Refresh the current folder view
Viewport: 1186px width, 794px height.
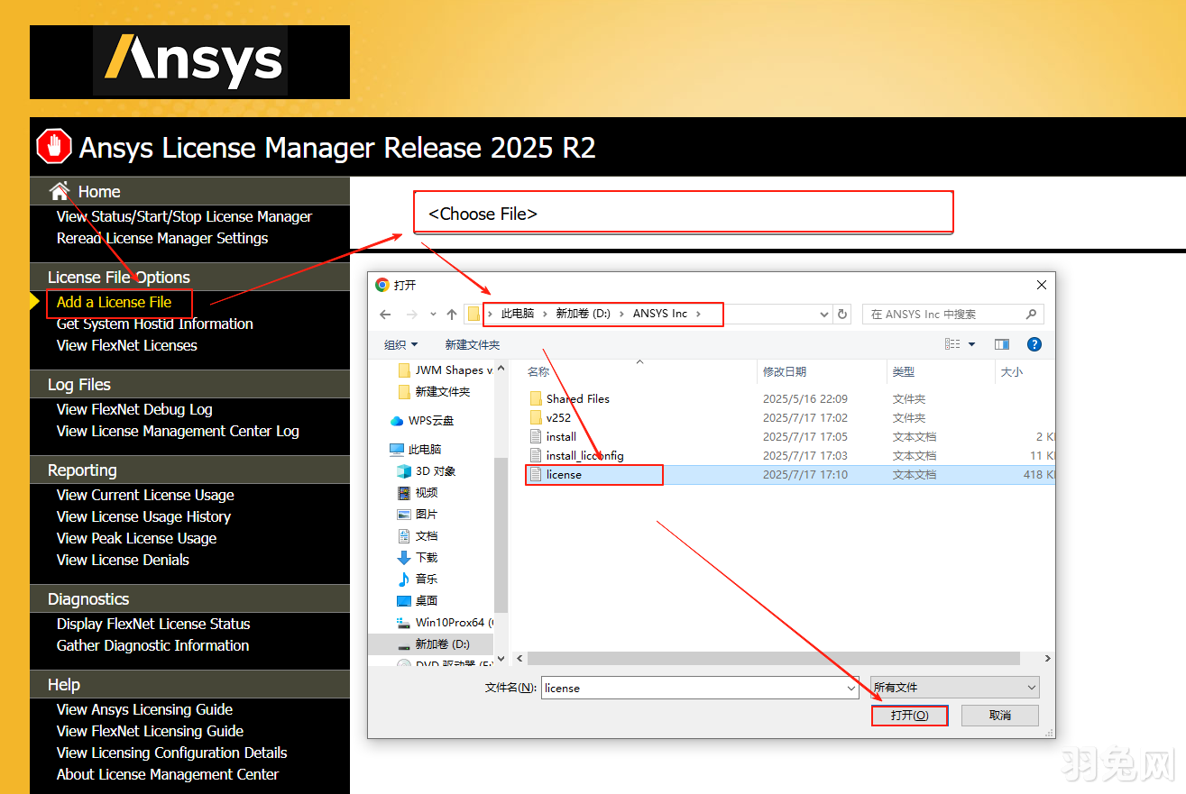841,314
